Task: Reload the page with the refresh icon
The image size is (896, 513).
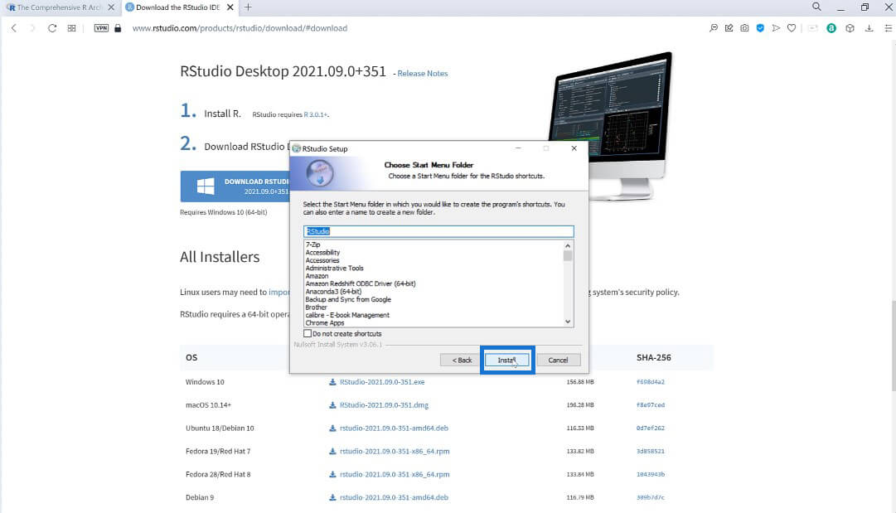Action: 52,28
